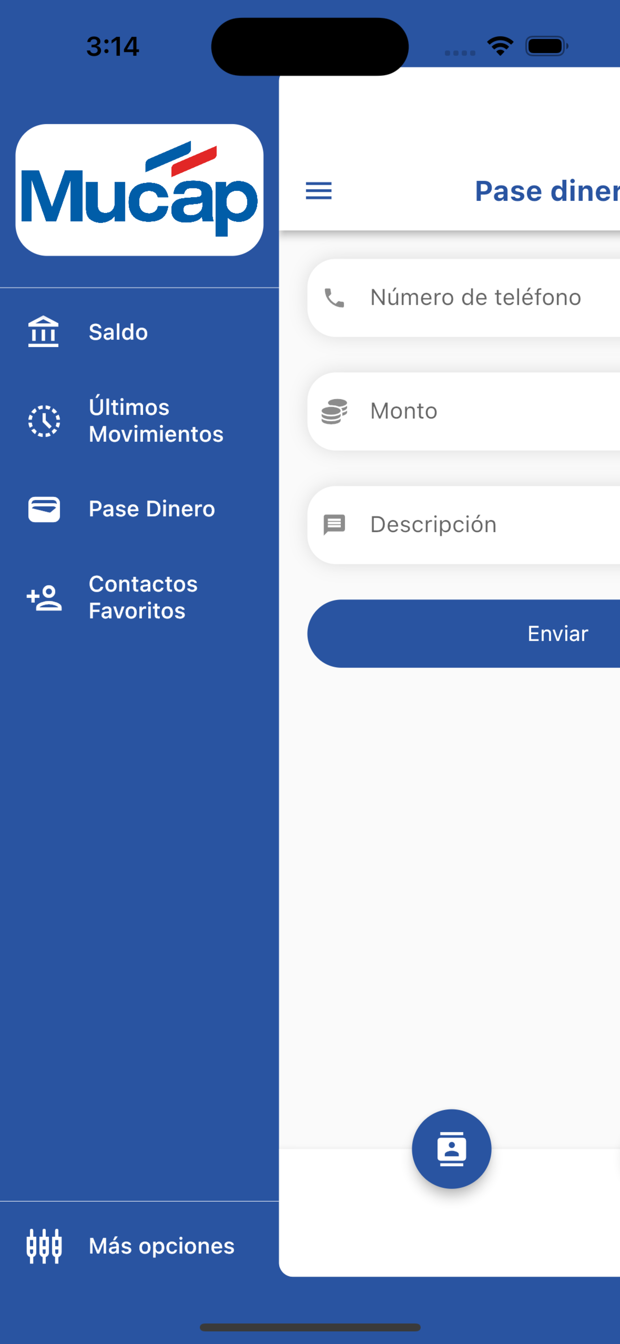Screen dimensions: 620x1344
Task: Open Contactos Favoritos
Action: click(x=139, y=597)
